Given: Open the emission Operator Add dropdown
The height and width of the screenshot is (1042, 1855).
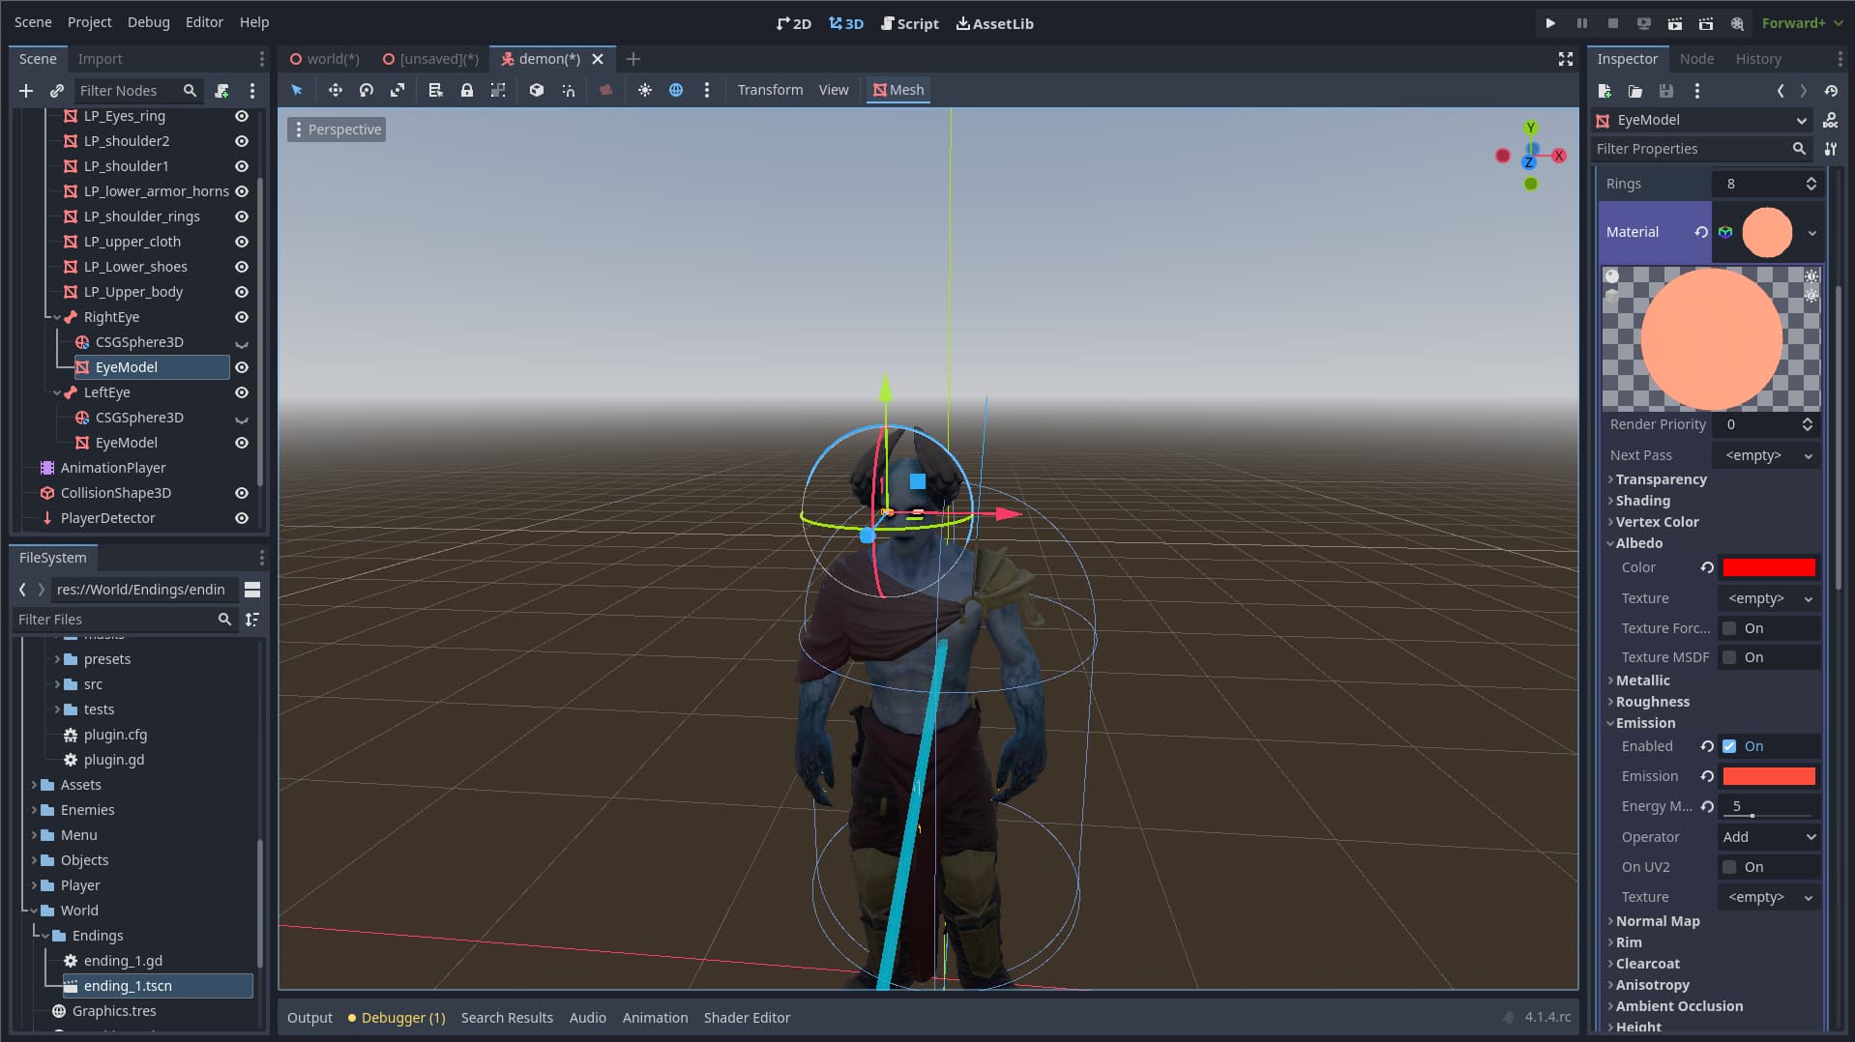Looking at the screenshot, I should click(1769, 837).
